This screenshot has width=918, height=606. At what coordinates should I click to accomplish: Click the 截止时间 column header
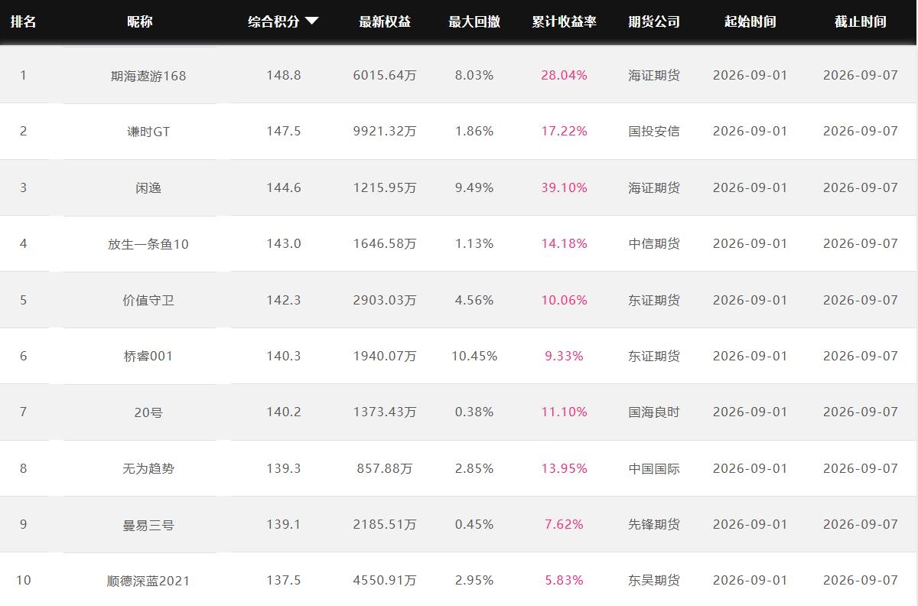[861, 21]
